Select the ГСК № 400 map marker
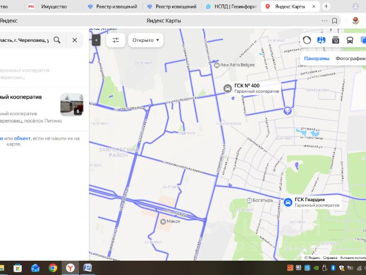Screen dimensions: 366x275 tap(228, 88)
